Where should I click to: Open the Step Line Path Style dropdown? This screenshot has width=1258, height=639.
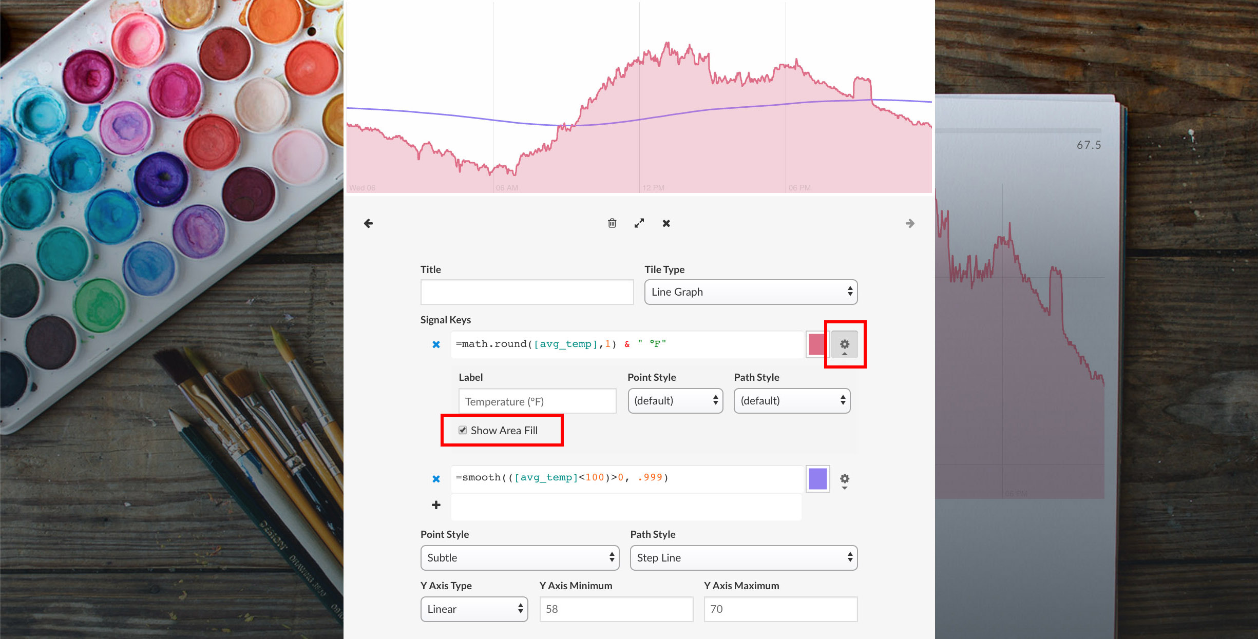pos(744,558)
